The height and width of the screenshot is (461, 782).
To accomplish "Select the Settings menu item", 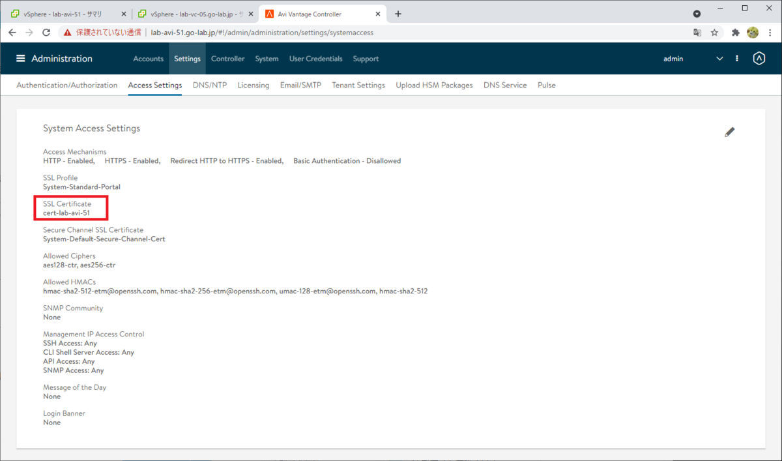I will pyautogui.click(x=187, y=59).
